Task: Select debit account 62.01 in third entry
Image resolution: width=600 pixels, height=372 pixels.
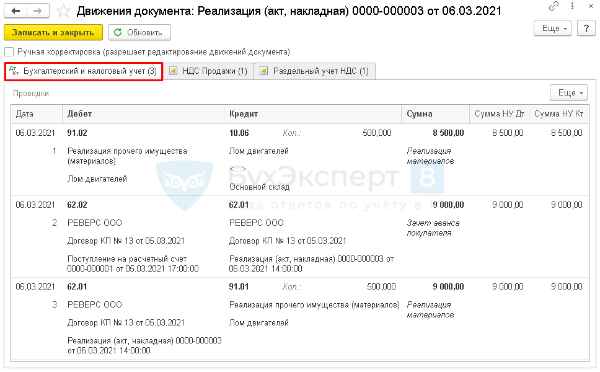Action: (77, 286)
